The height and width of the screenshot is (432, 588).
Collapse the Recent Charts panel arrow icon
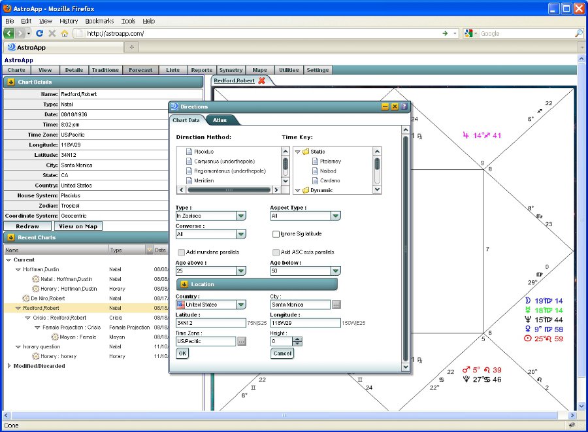11,237
